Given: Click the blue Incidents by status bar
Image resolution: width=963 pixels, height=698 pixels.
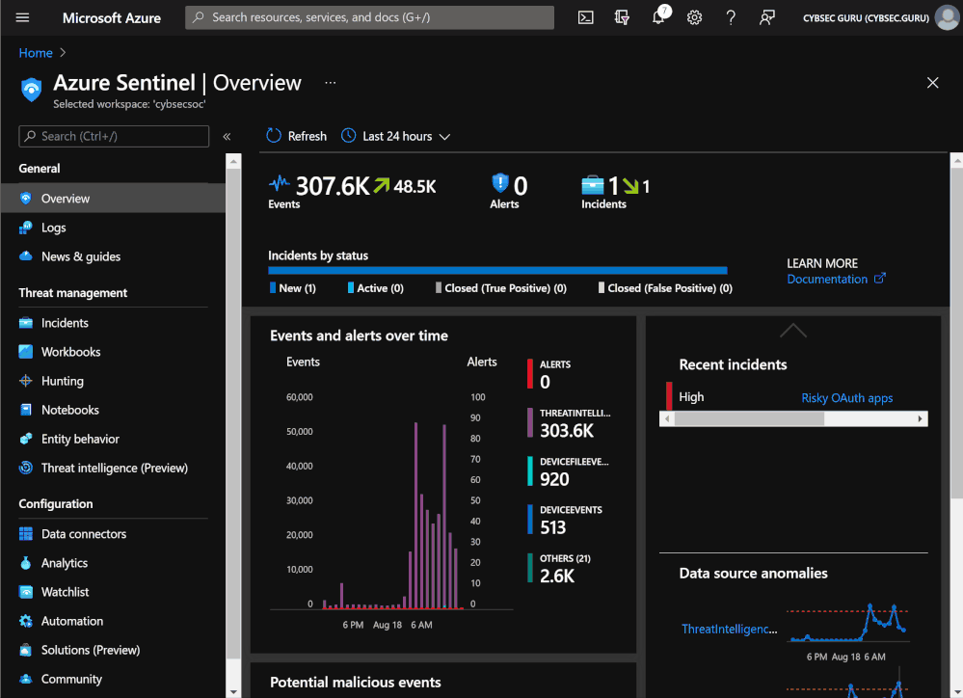Looking at the screenshot, I should click(x=497, y=270).
